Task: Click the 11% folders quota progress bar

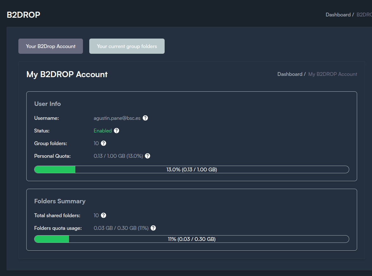Action: coord(192,239)
